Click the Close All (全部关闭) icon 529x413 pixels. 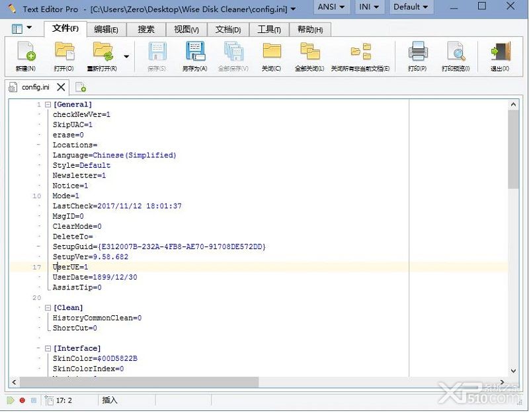[309, 52]
